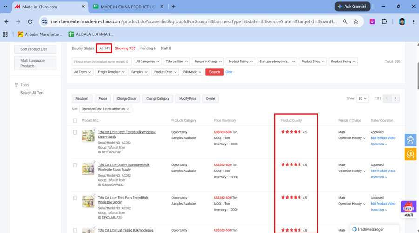Click the Delete button

click(210, 98)
